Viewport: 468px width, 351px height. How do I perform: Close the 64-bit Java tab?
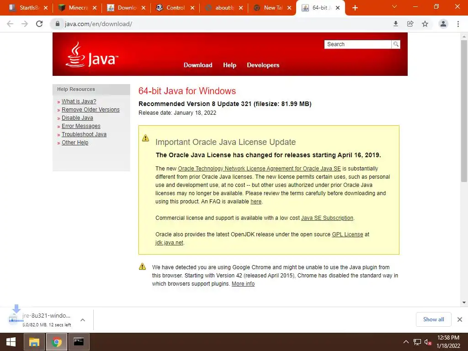pyautogui.click(x=338, y=8)
